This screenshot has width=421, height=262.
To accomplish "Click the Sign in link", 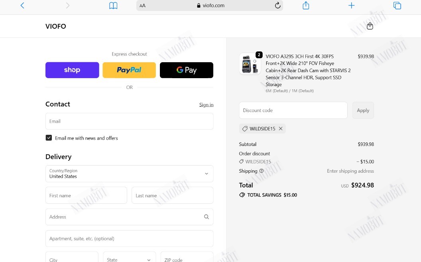I will click(x=206, y=105).
